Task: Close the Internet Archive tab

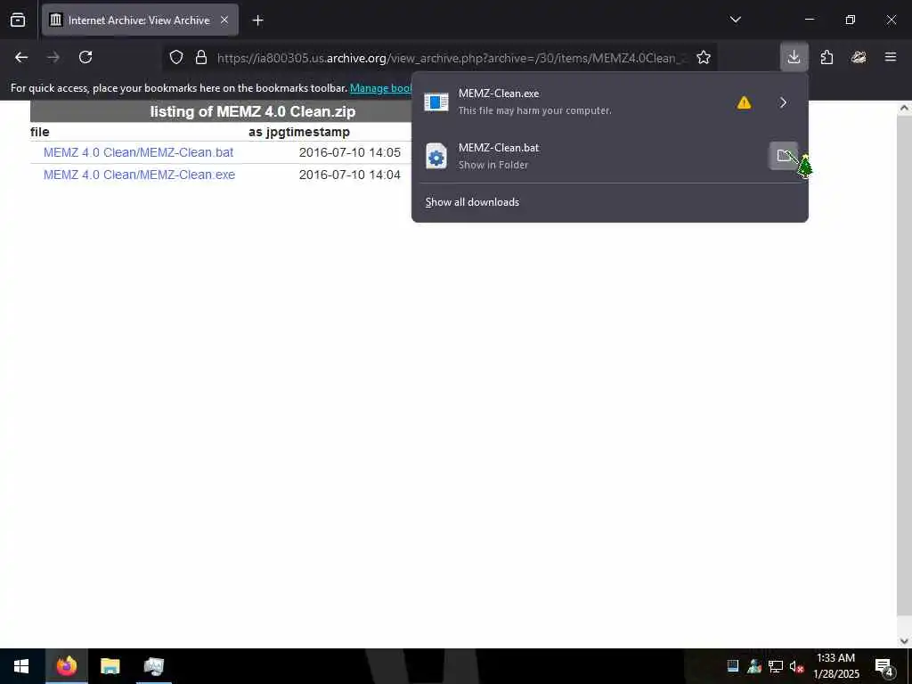Action: coord(224,20)
